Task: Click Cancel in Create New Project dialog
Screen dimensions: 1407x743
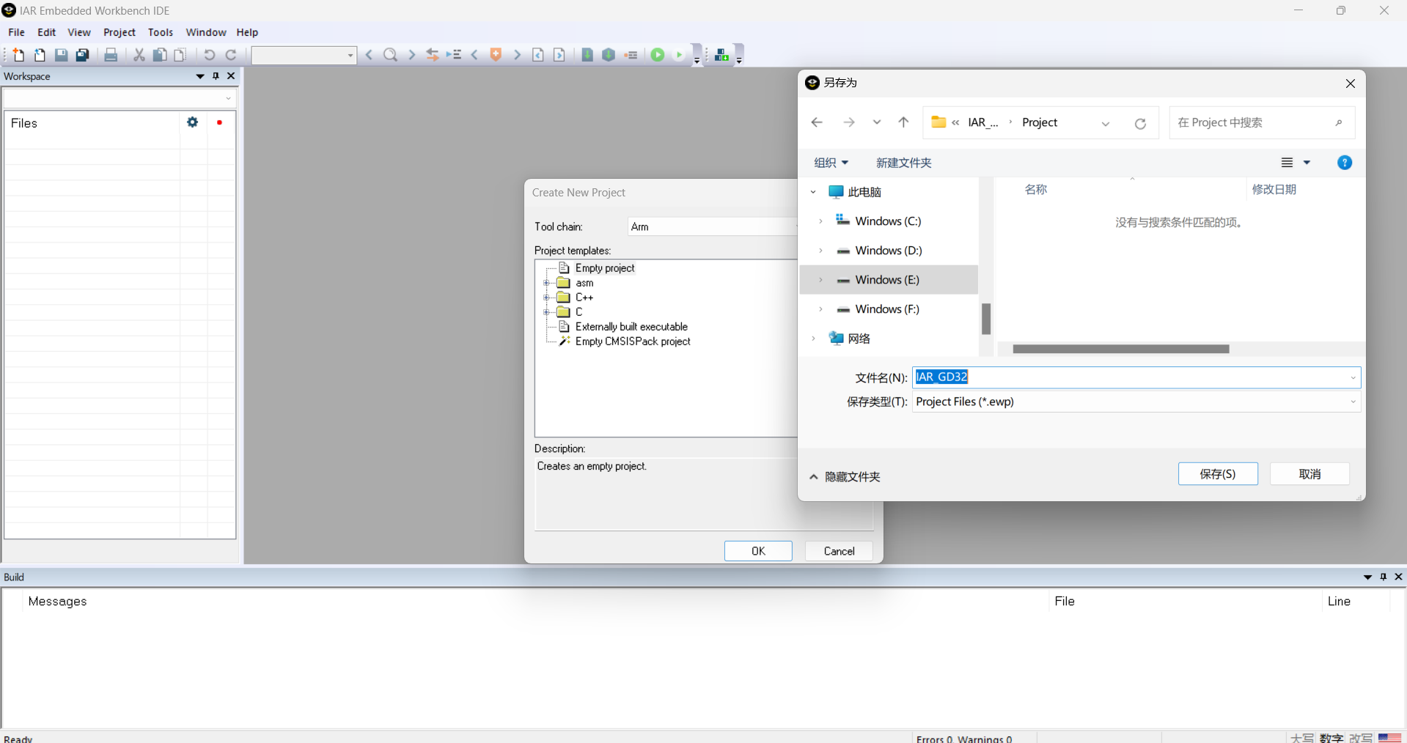Action: [x=839, y=551]
